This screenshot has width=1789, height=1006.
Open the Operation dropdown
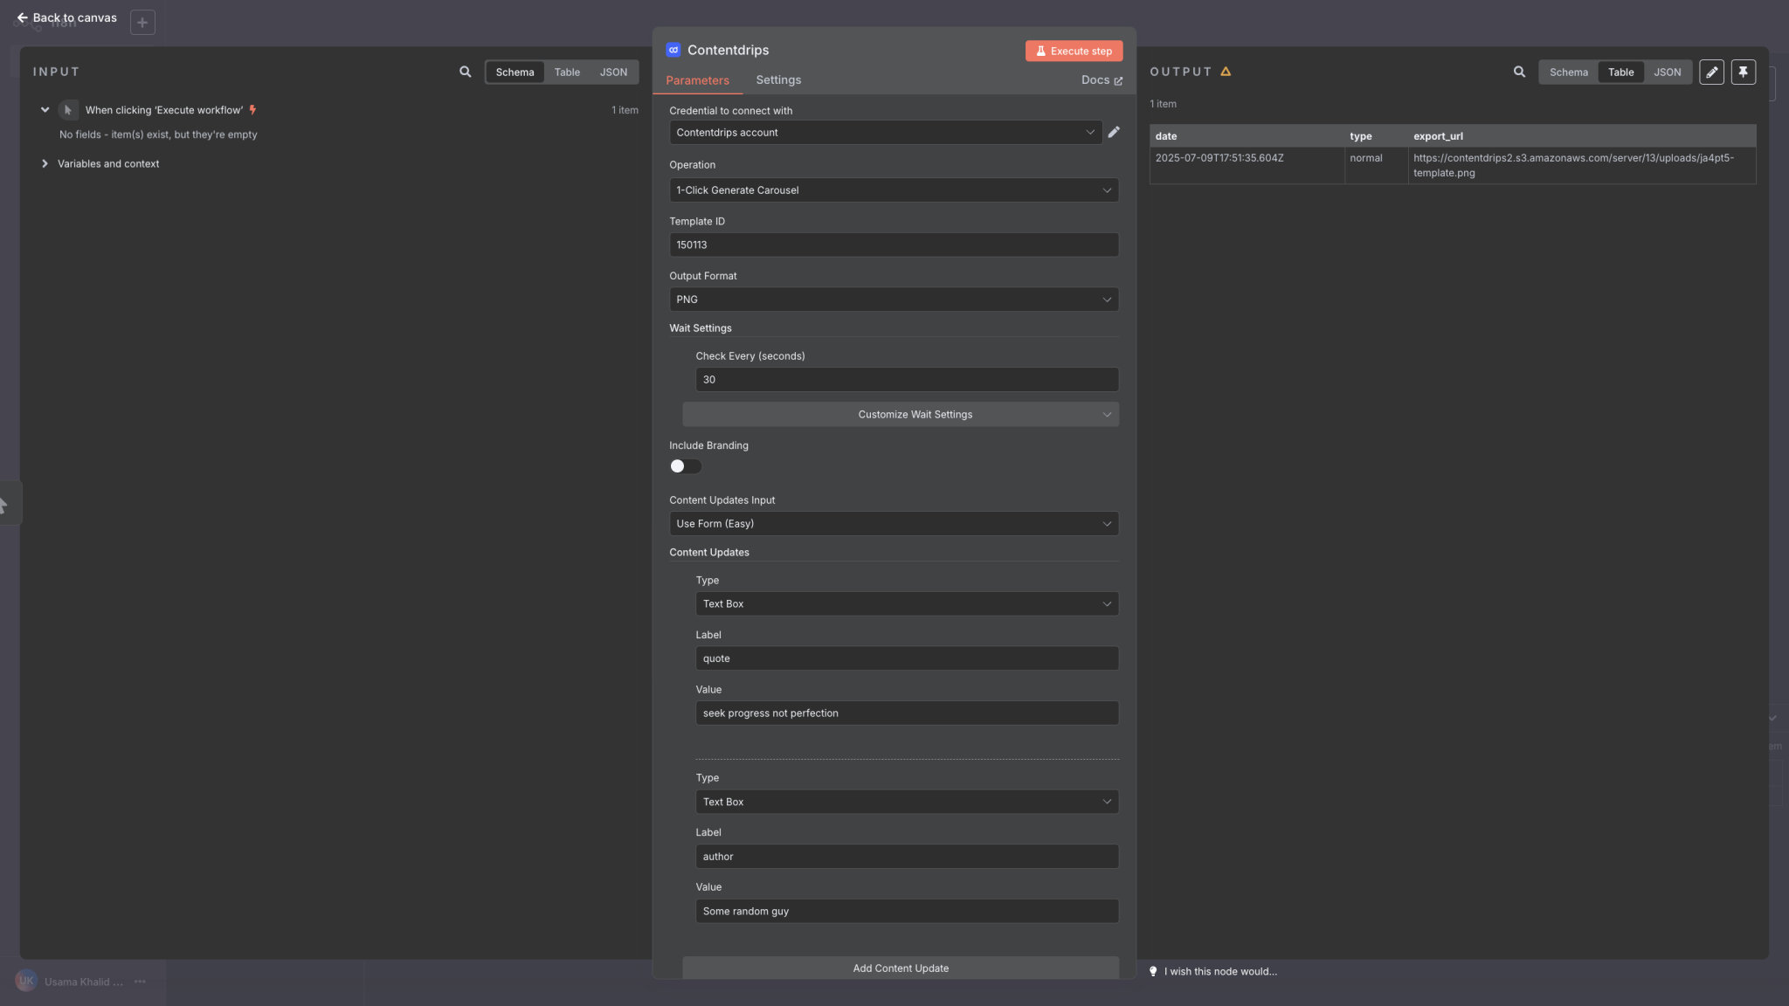click(893, 189)
